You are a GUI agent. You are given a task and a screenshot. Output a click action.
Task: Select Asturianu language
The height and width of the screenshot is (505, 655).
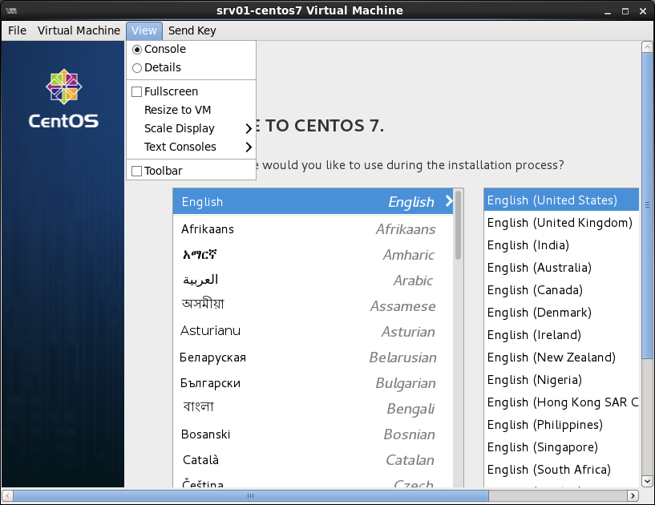click(x=313, y=332)
